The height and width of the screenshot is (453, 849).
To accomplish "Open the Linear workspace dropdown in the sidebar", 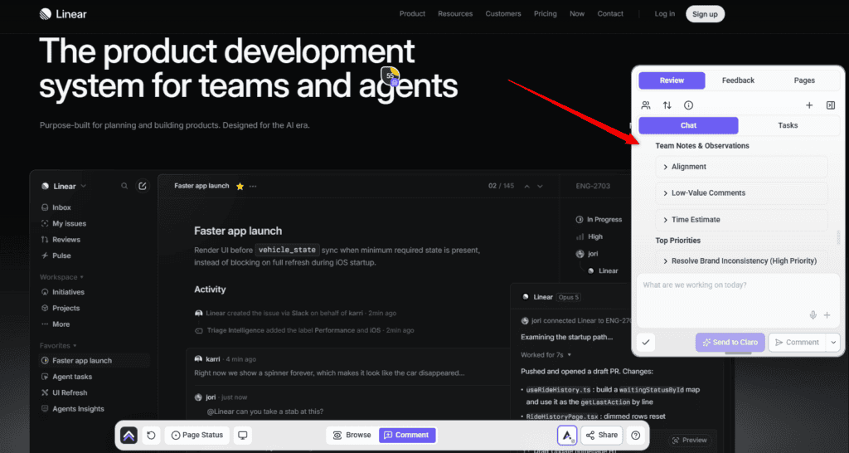I will 64,186.
